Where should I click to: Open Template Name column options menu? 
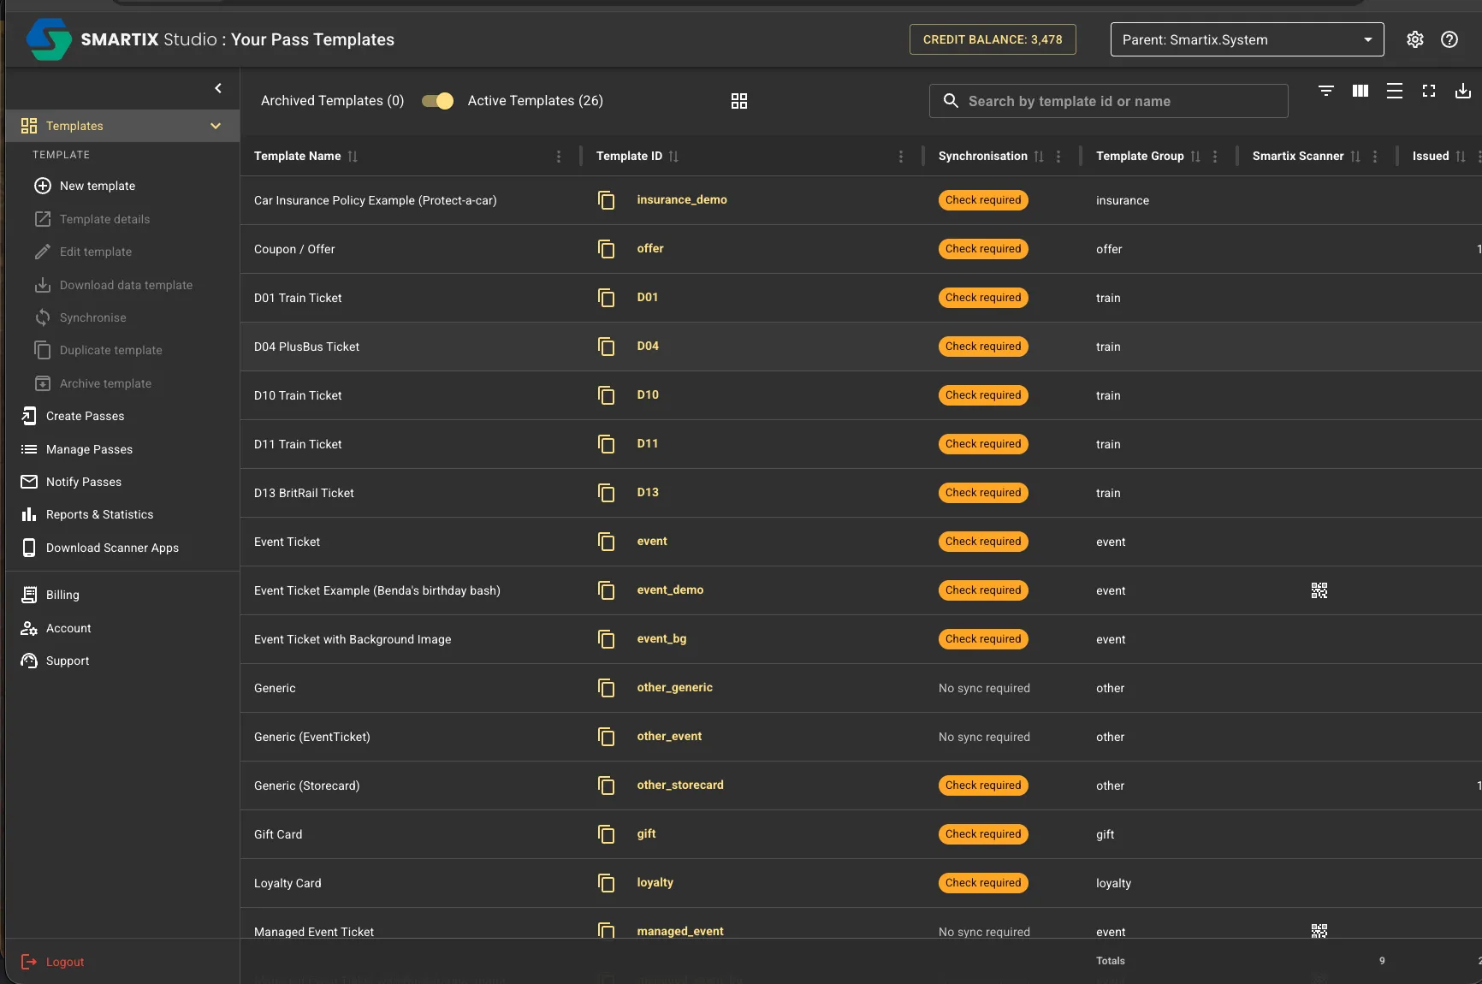[559, 156]
